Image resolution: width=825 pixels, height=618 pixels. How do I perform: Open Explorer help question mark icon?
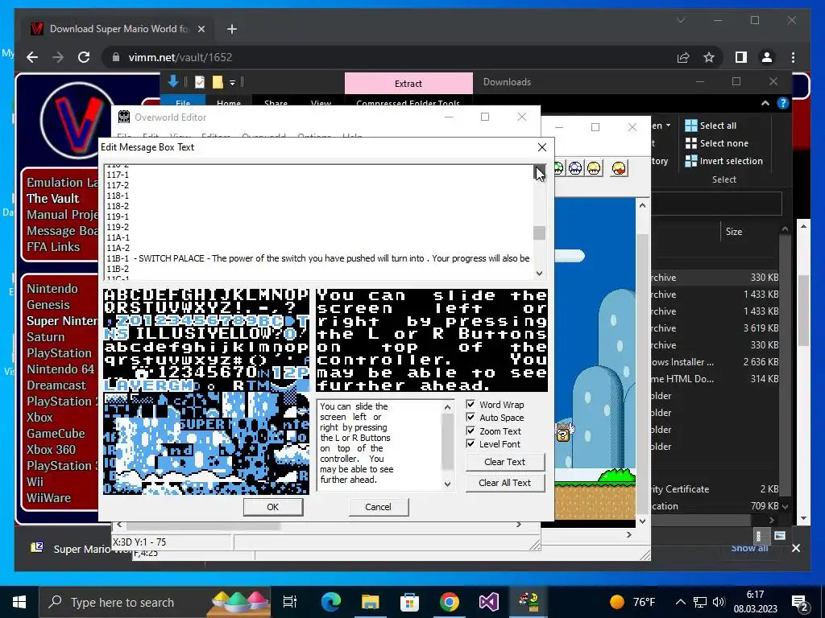click(x=783, y=104)
